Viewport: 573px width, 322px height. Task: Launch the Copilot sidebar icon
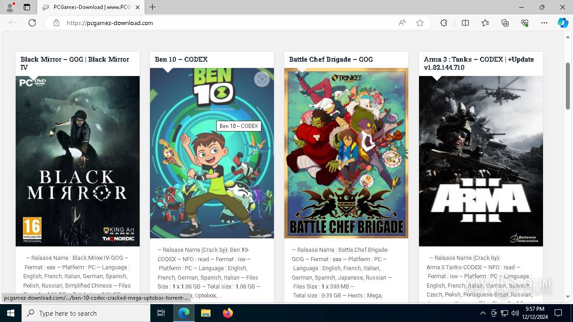[563, 23]
